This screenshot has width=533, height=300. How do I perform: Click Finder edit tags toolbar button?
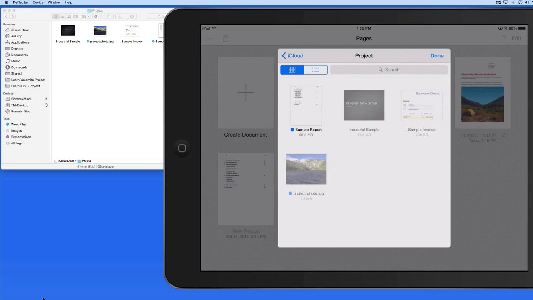pyautogui.click(x=120, y=16)
